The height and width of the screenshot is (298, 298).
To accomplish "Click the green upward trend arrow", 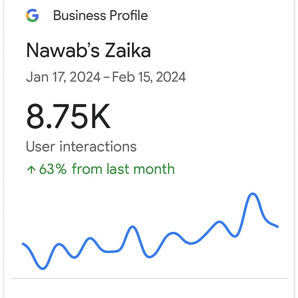I will 31,170.
